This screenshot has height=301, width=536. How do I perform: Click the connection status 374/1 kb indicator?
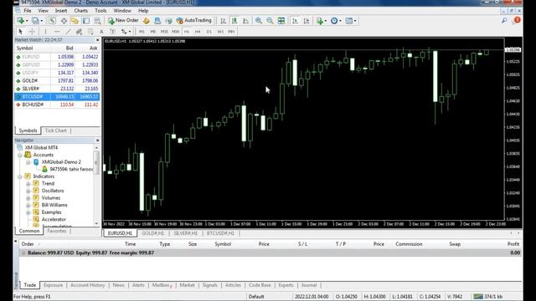[489, 297]
